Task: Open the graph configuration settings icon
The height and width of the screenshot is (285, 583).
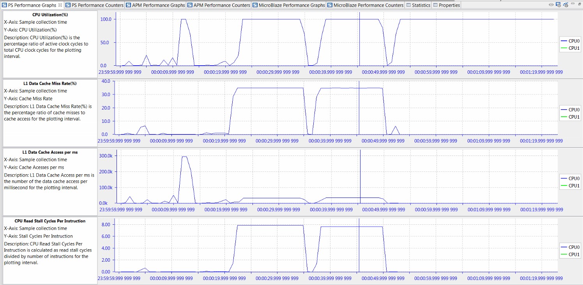Action: pos(558,5)
